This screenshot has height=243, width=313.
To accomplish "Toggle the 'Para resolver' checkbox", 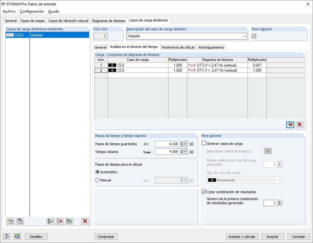I will click(x=254, y=36).
